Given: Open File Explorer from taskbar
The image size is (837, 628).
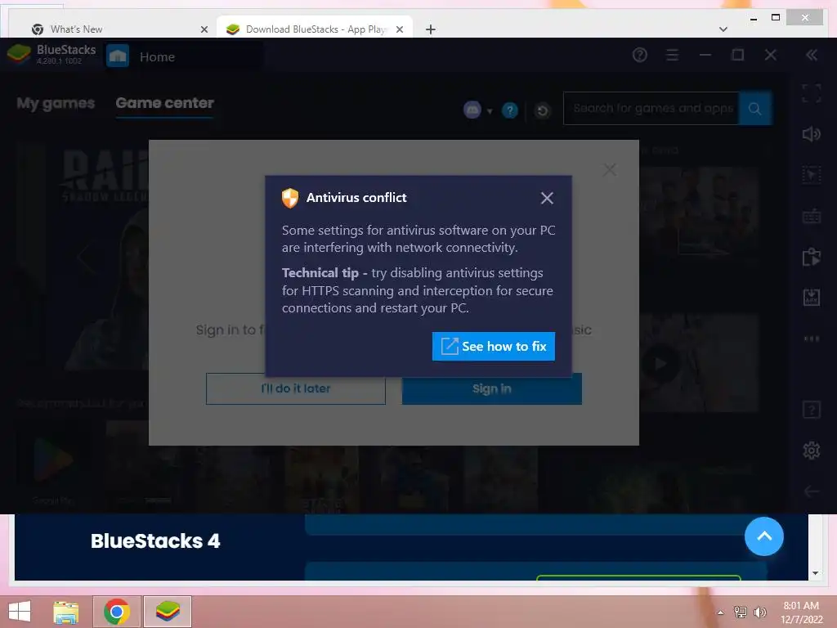Looking at the screenshot, I should [66, 612].
